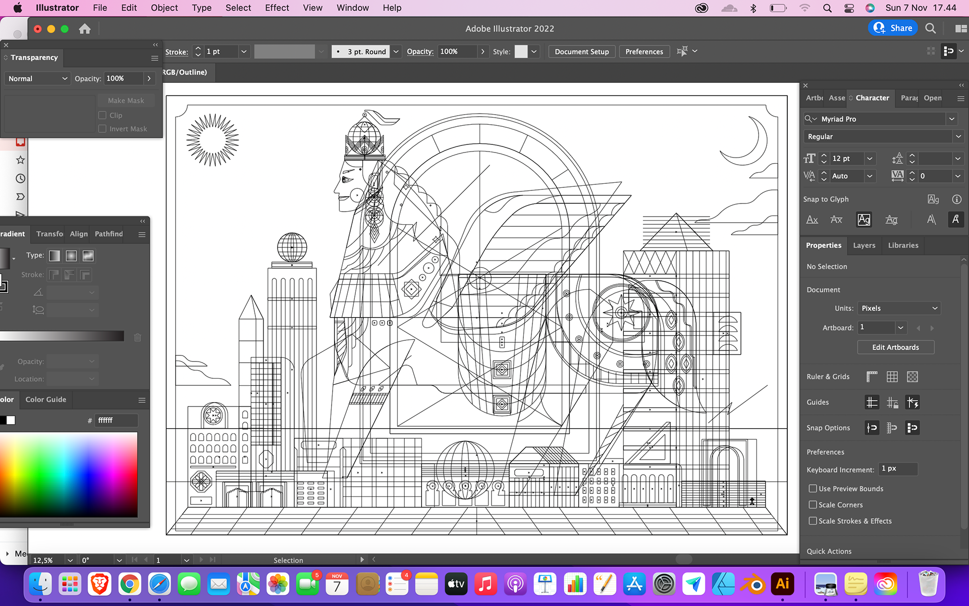969x606 pixels.
Task: Enable Use Preview Bounds checkbox
Action: (813, 488)
